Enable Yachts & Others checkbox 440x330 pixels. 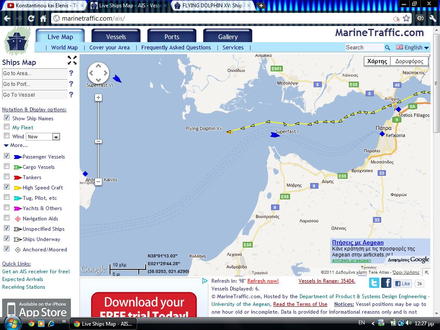pos(7,207)
